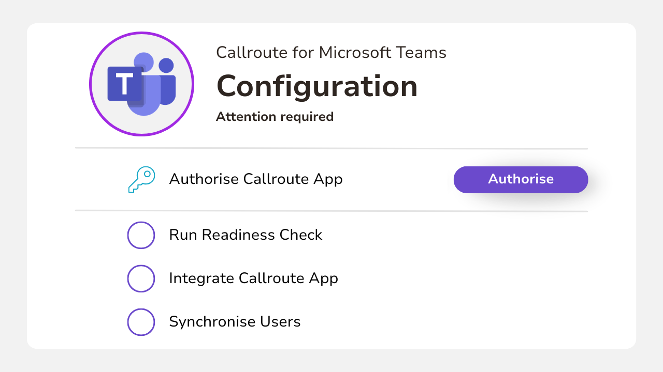This screenshot has height=372, width=663.
Task: Click the Microsoft Teams logo icon
Action: coord(141,84)
